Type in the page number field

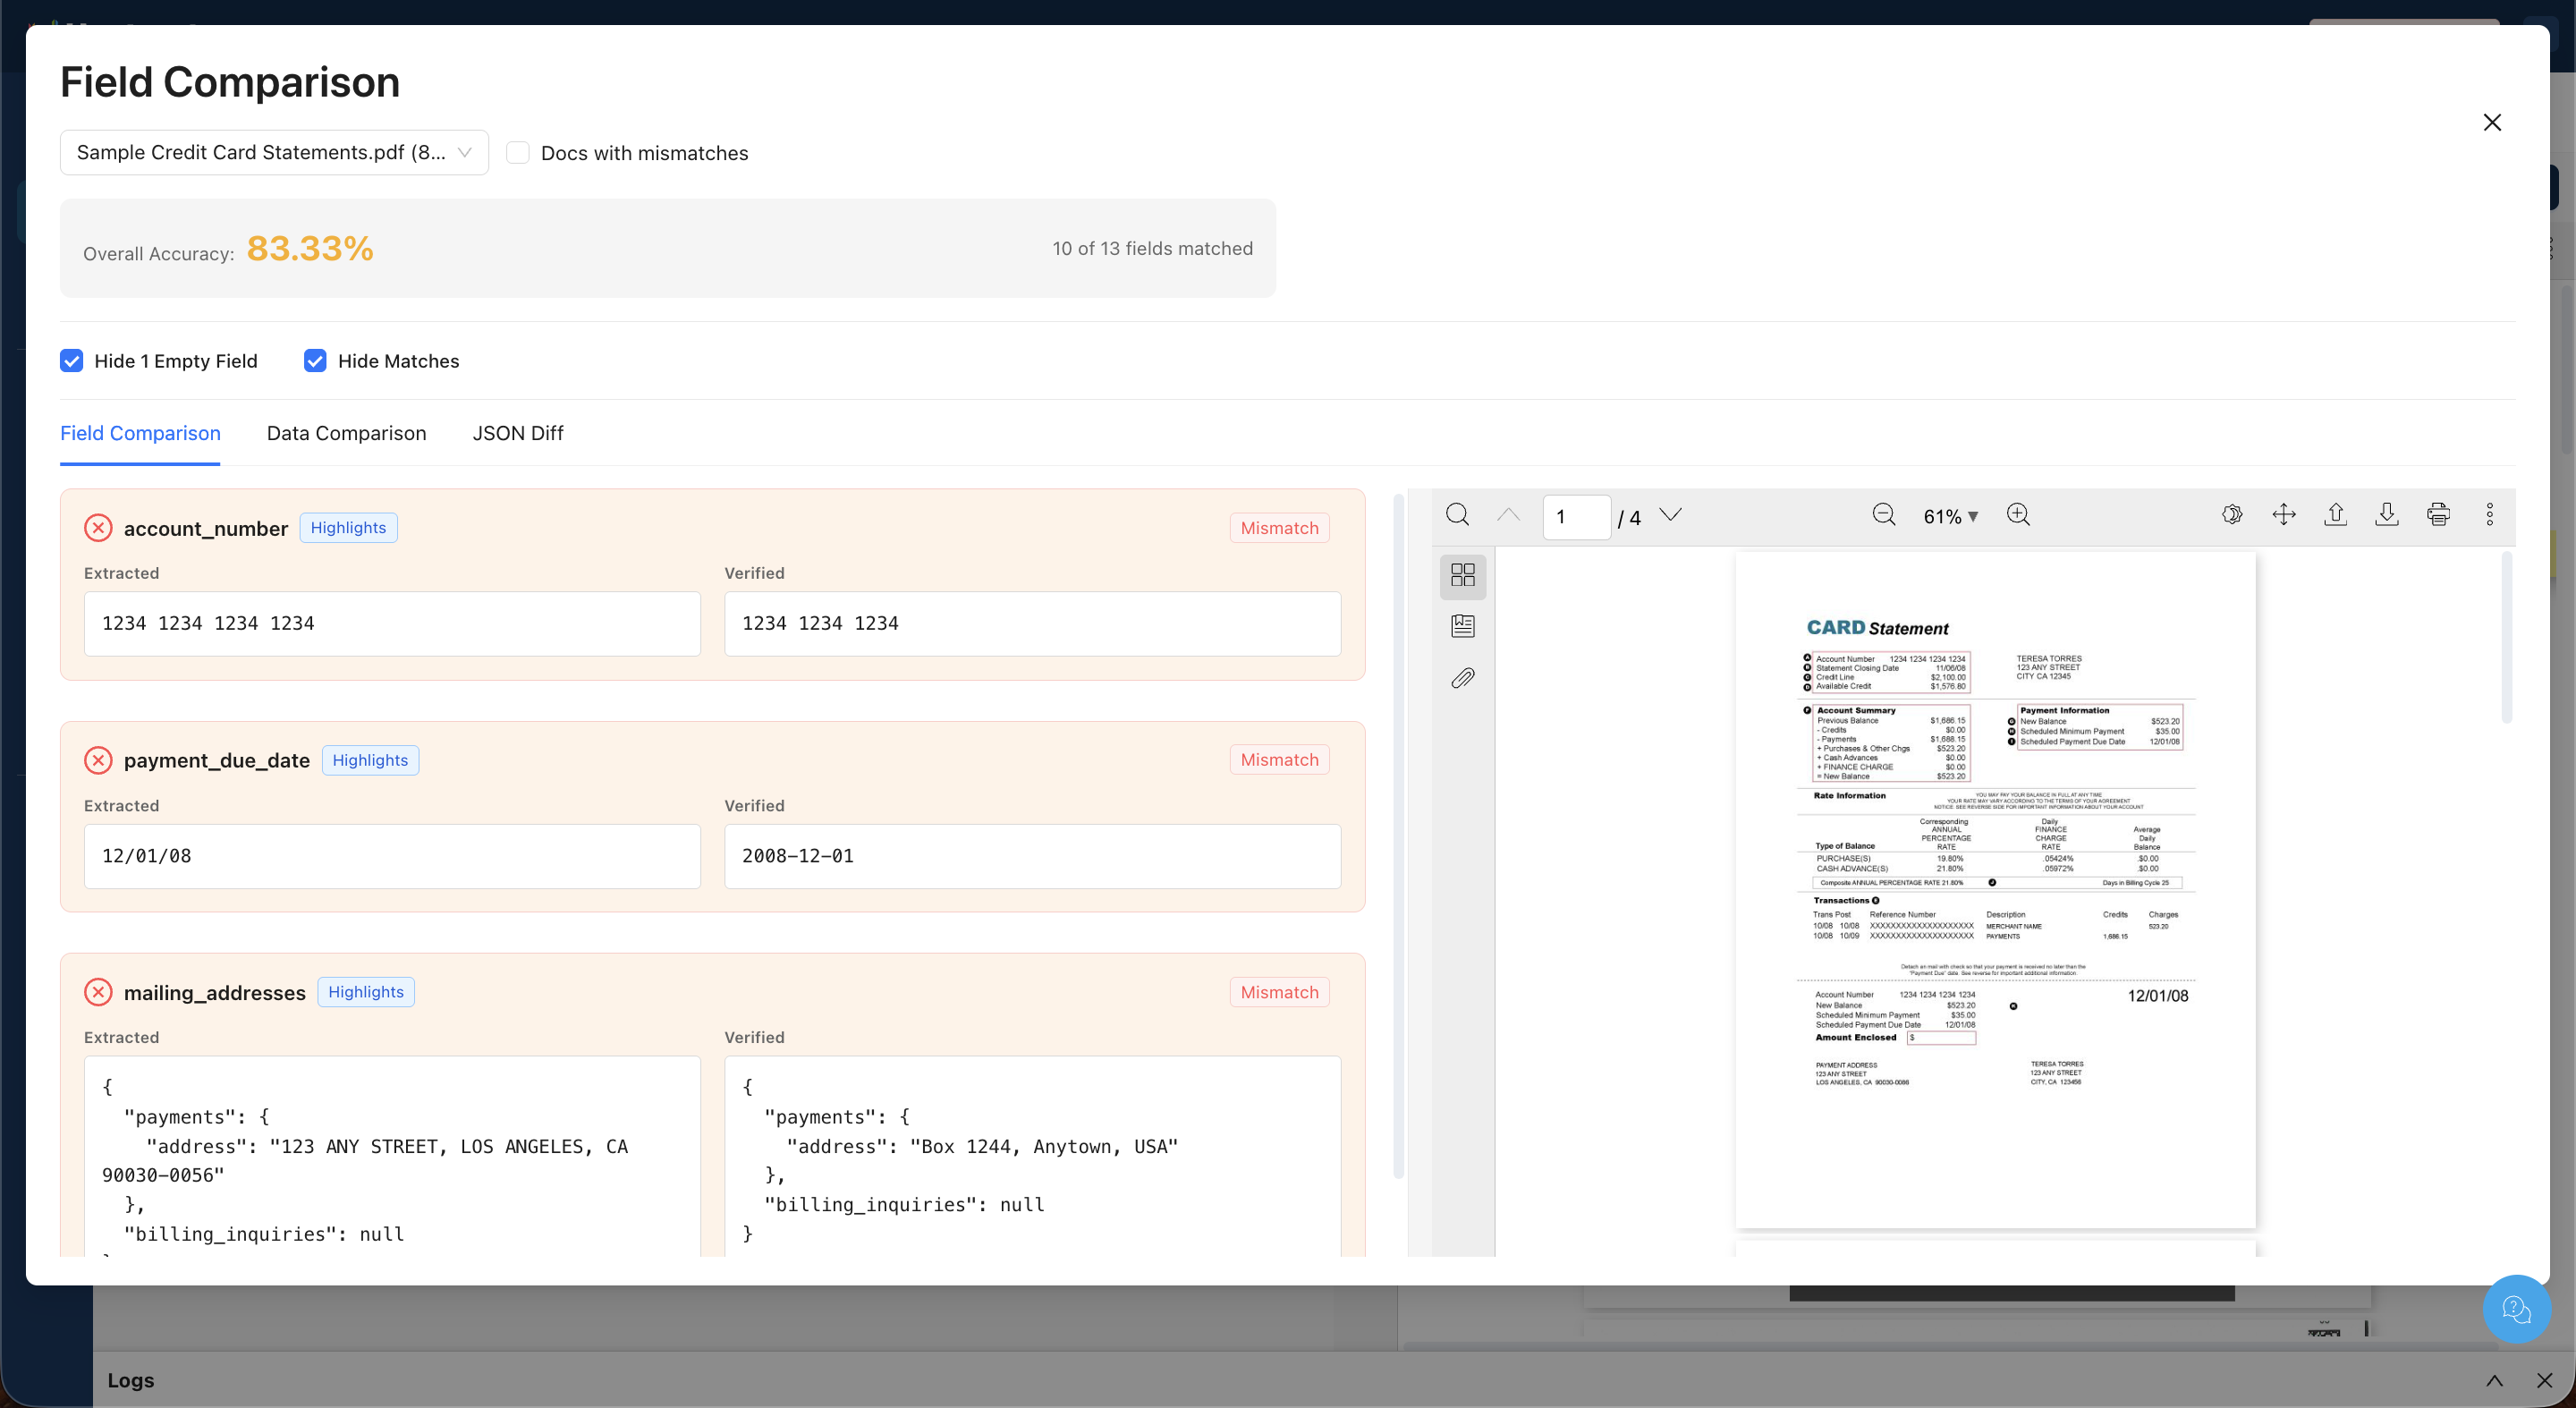[1577, 517]
